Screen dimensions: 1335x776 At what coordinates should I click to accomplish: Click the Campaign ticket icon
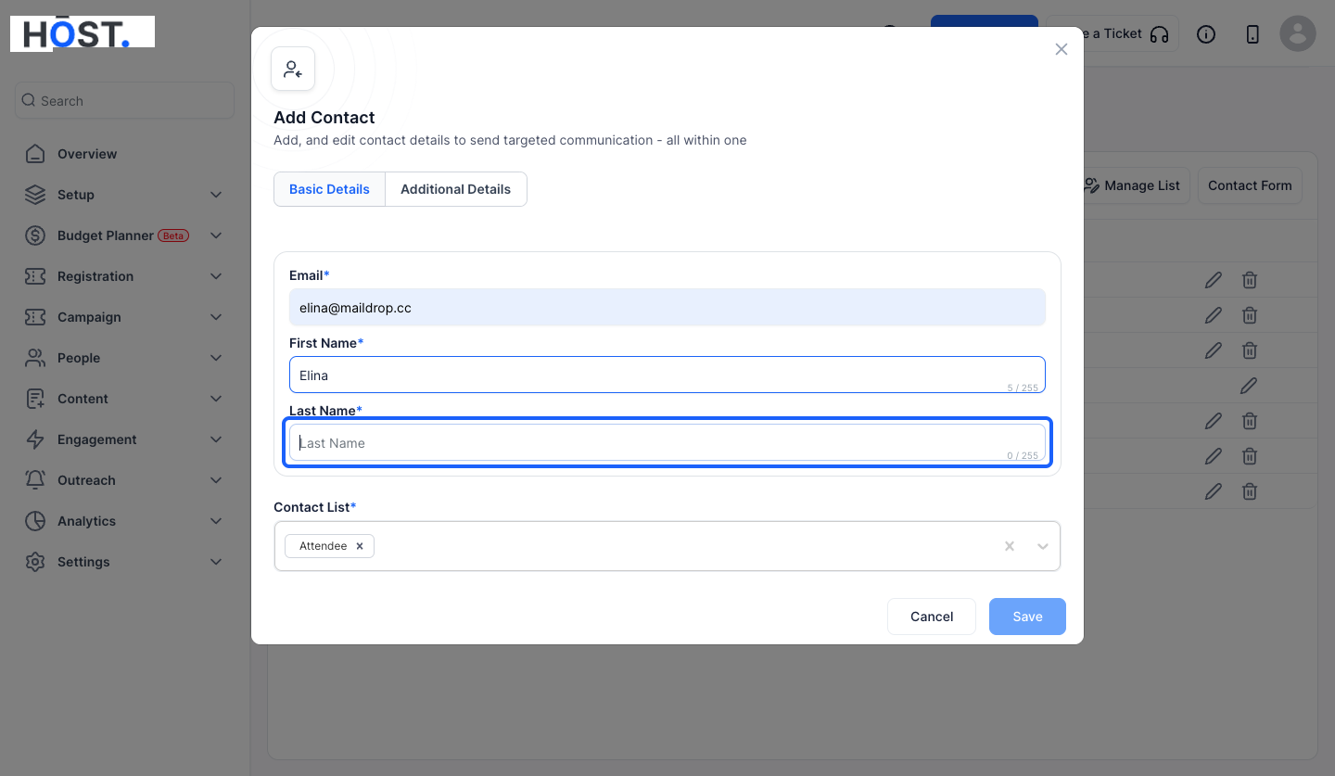pyautogui.click(x=35, y=317)
